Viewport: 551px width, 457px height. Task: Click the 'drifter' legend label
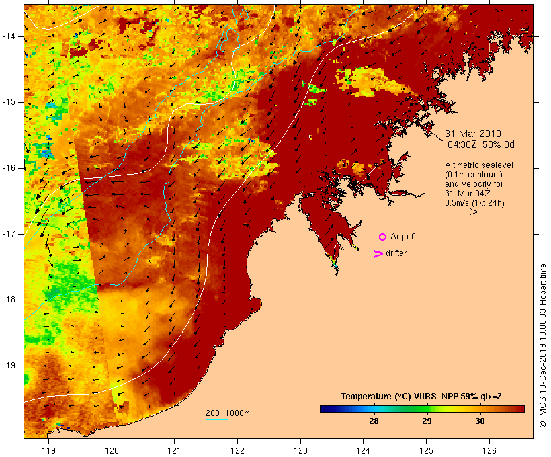pos(396,253)
